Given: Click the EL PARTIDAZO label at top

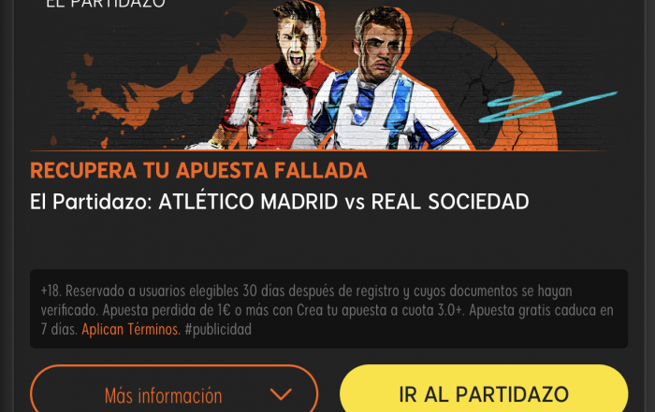Looking at the screenshot, I should [x=106, y=4].
